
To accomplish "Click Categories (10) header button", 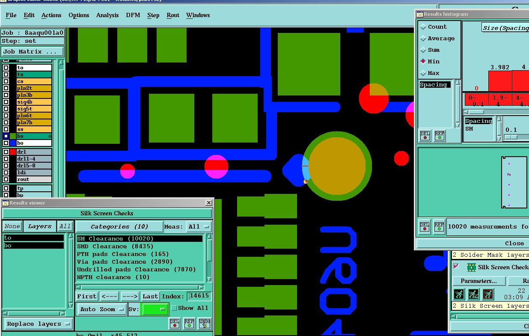I will click(x=119, y=226).
